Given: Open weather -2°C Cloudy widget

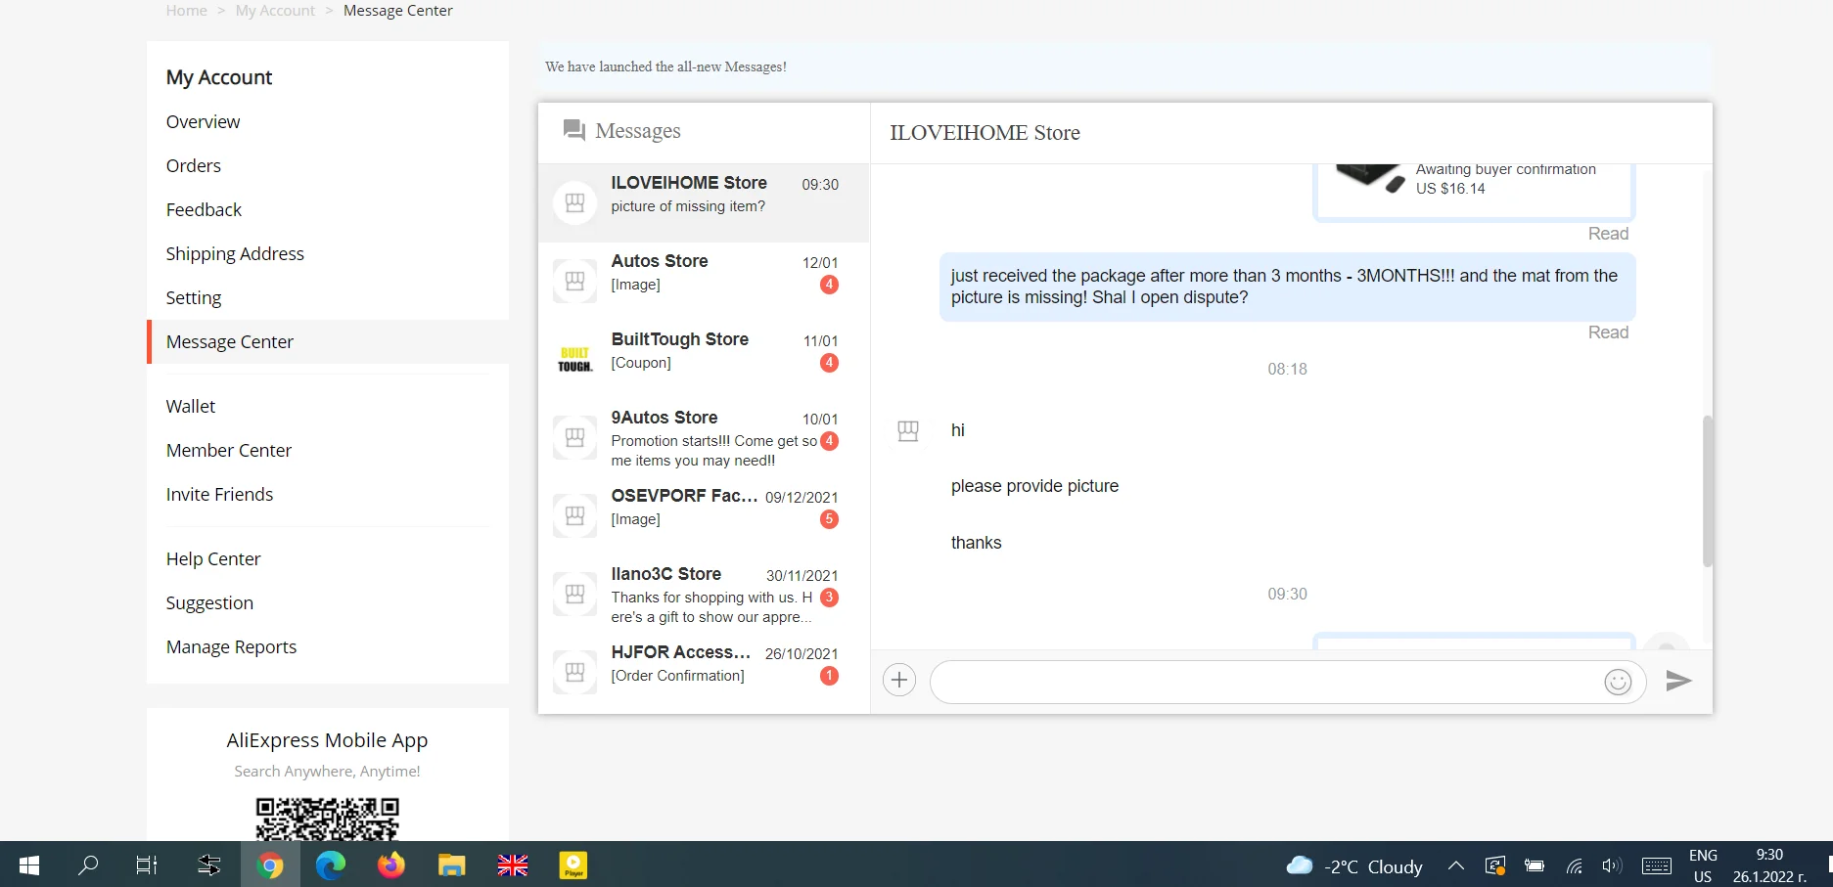Looking at the screenshot, I should (1354, 865).
